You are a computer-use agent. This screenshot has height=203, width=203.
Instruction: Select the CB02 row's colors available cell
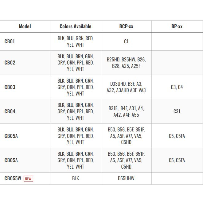coord(76,63)
